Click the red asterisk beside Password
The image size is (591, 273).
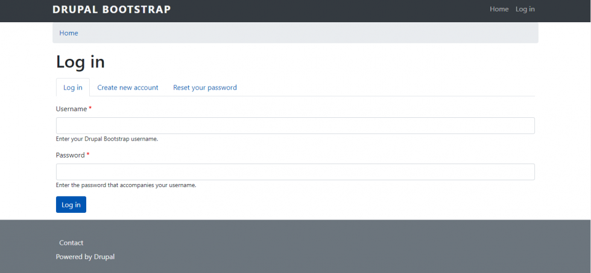click(x=88, y=155)
